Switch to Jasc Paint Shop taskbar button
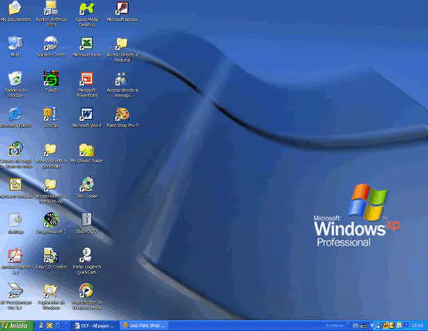Image resolution: width=428 pixels, height=331 pixels. pyautogui.click(x=144, y=325)
